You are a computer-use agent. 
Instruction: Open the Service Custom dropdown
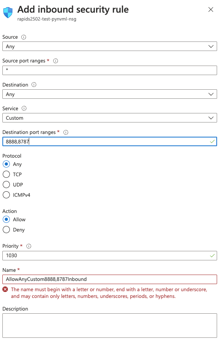point(110,118)
